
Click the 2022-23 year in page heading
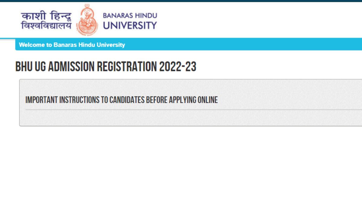(x=178, y=66)
